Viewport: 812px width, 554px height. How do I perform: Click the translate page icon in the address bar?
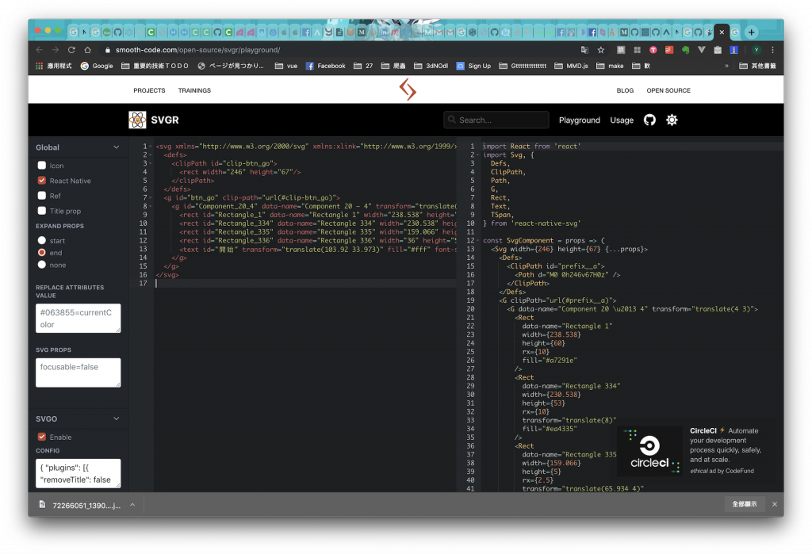pyautogui.click(x=584, y=50)
